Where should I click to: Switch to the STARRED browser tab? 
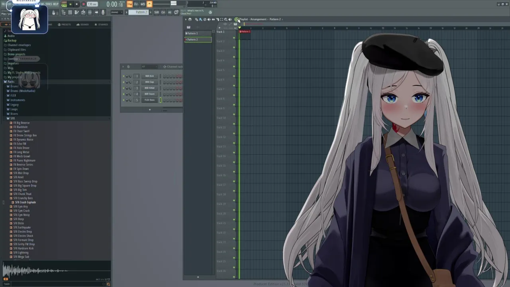[101, 24]
